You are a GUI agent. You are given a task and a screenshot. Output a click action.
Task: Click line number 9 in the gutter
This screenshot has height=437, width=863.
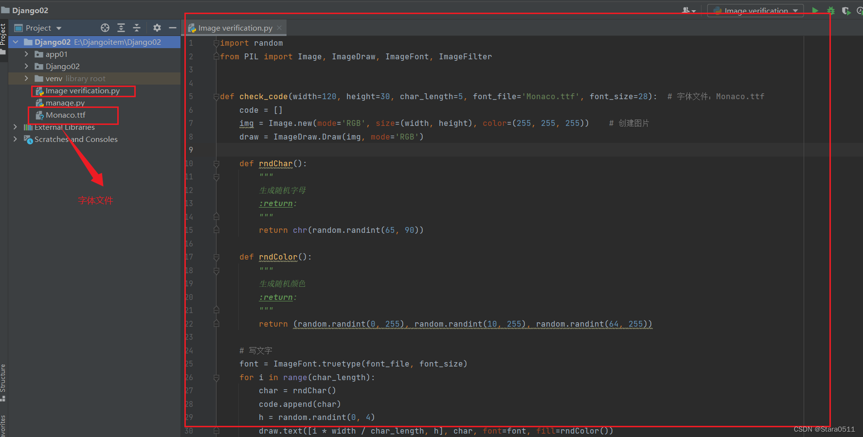tap(191, 150)
